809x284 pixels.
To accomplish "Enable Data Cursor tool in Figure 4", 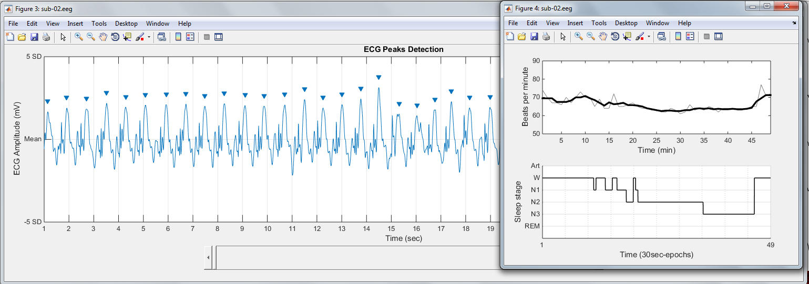I will (627, 36).
